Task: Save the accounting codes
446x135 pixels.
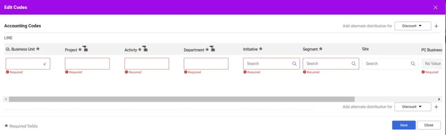Action: click(x=404, y=125)
